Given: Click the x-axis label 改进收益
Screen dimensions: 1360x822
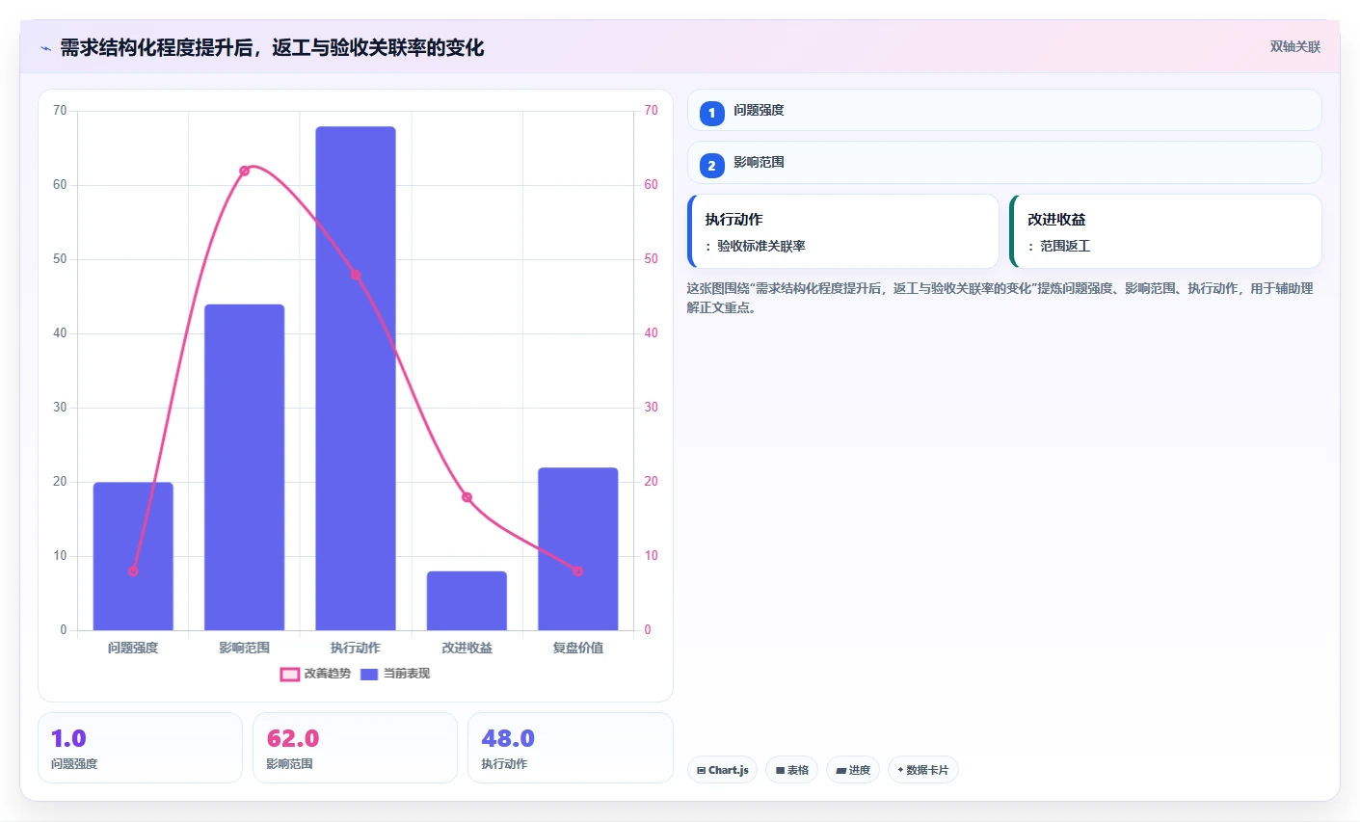Looking at the screenshot, I should point(467,648).
